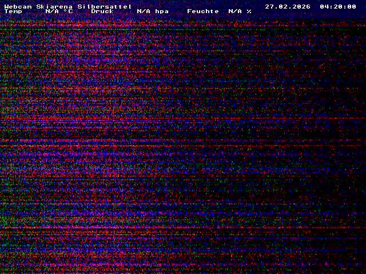Click the "Druck" pressure label
Image resolution: width=366 pixels, height=274 pixels.
pyautogui.click(x=102, y=11)
